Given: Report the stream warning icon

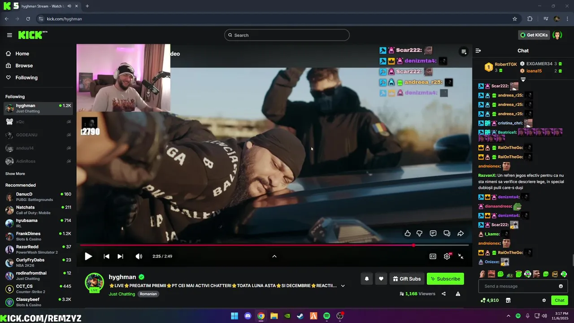Looking at the screenshot, I should (x=458, y=294).
